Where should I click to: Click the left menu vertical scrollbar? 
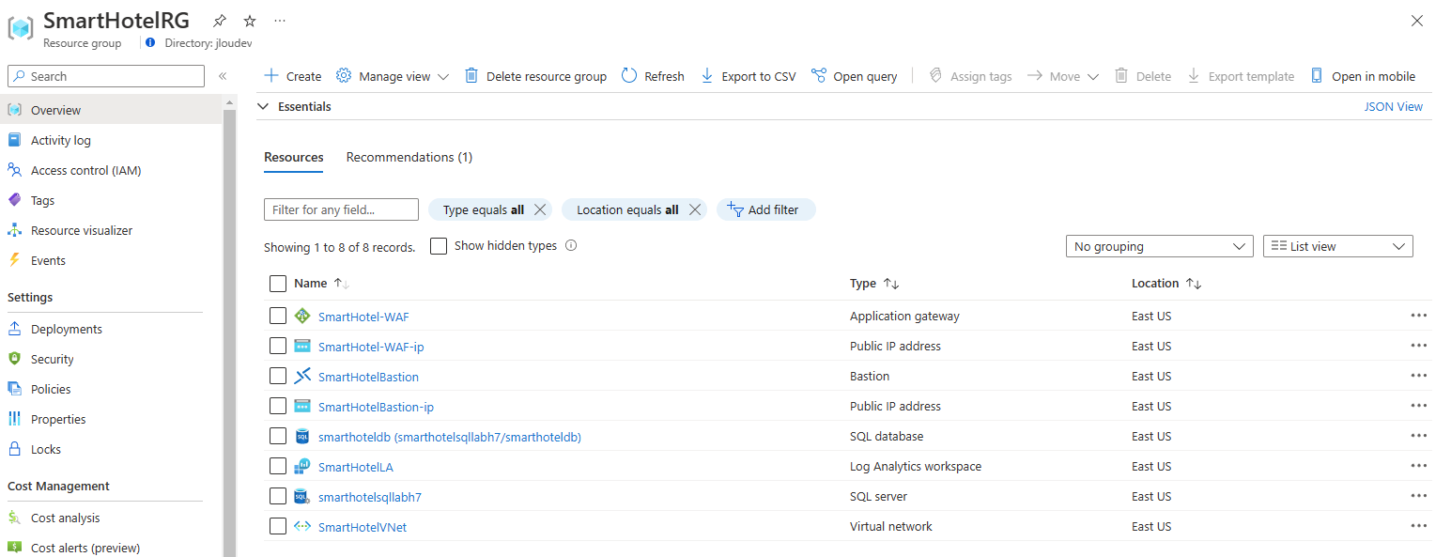[229, 335]
